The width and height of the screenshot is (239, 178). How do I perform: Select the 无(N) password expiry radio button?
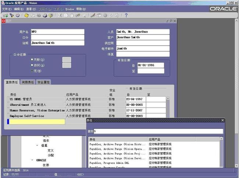click(x=32, y=71)
